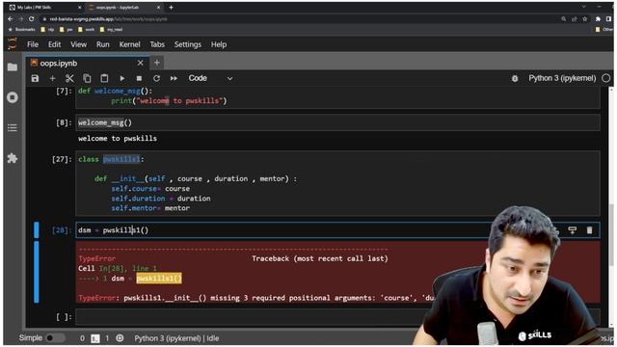The width and height of the screenshot is (617, 347).
Task: Open the cell type Code dropdown
Action: coord(210,78)
